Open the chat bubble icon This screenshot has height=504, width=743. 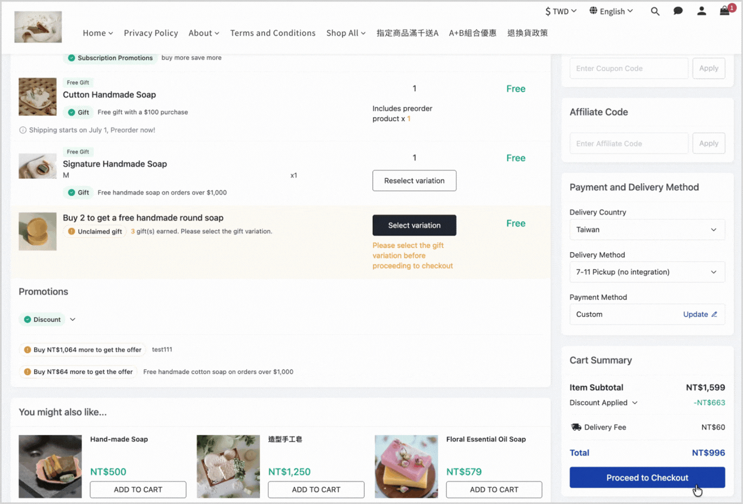tap(678, 11)
